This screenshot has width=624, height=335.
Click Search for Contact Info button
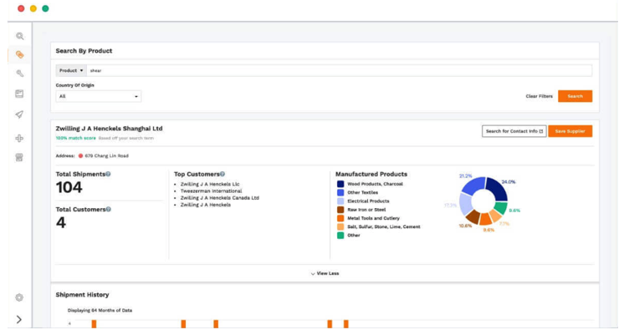point(514,131)
